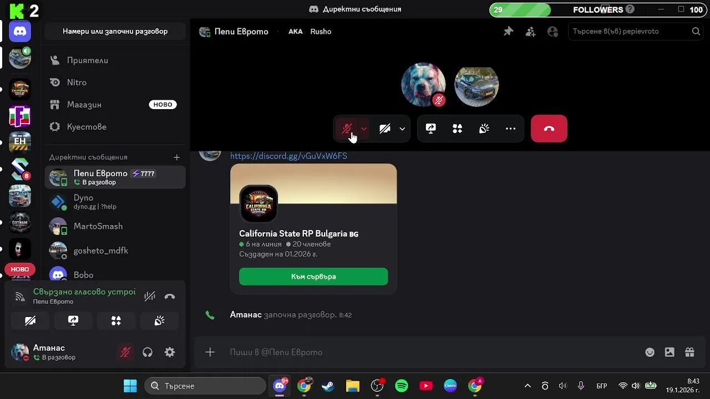The height and width of the screenshot is (399, 710).
Task: Open the Friends tab
Action: 115,60
